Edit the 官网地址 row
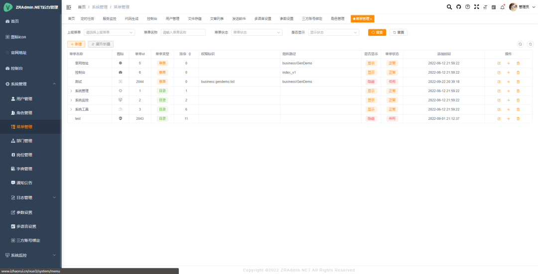Viewport: 538px width, 274px height. [499, 63]
